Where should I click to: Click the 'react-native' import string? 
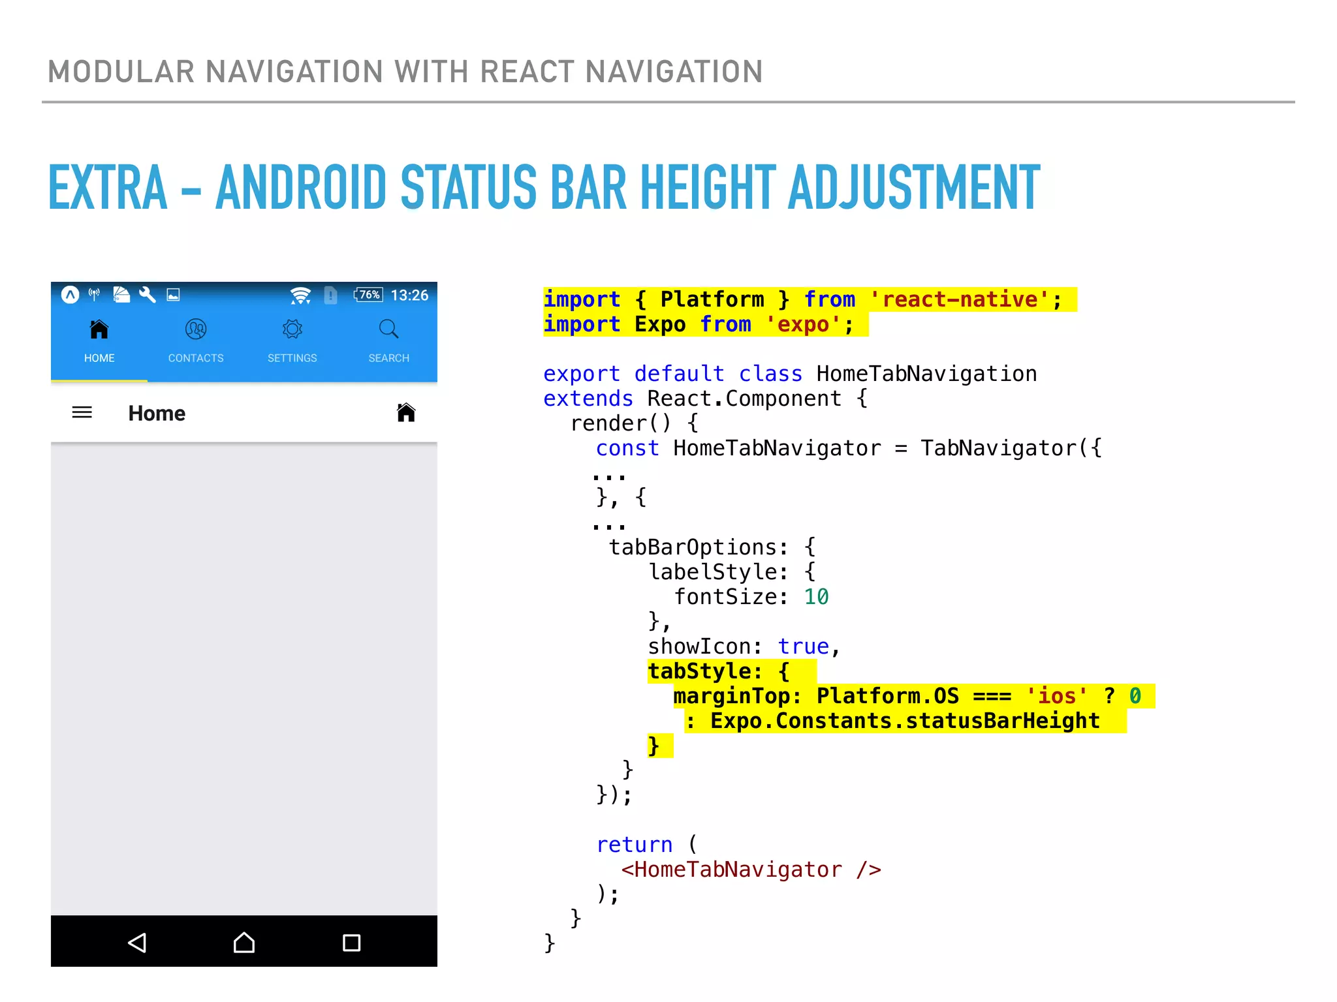[x=960, y=299]
